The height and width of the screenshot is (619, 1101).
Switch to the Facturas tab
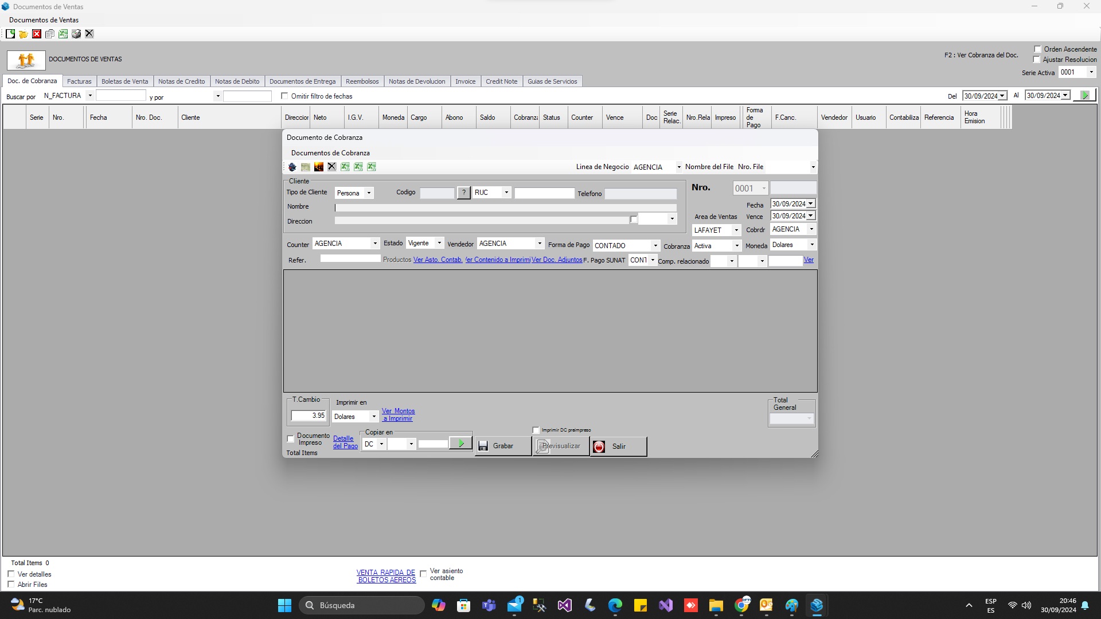tap(79, 81)
